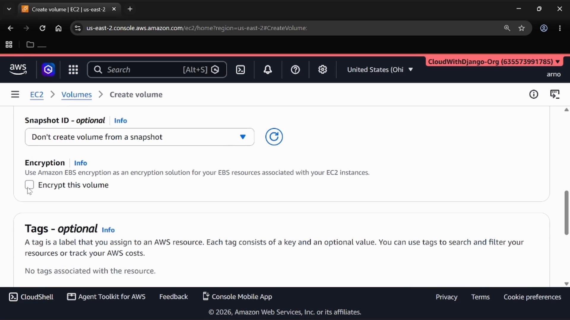
Task: Expand the CloudWithDjango-Org account menu
Action: click(x=494, y=62)
